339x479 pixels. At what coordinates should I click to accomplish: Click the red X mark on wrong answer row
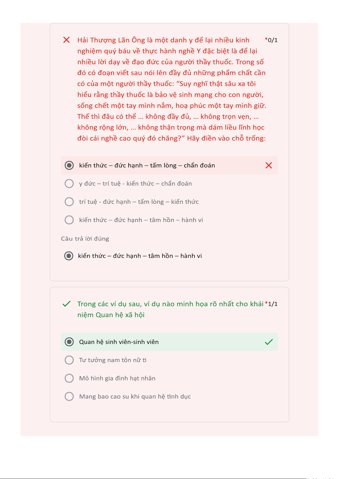[268, 165]
